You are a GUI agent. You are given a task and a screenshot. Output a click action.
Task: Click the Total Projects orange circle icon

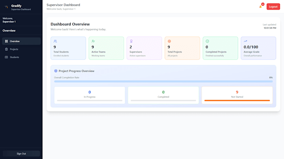[169, 41]
